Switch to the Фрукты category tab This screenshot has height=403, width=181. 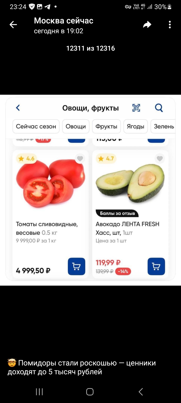(106, 126)
